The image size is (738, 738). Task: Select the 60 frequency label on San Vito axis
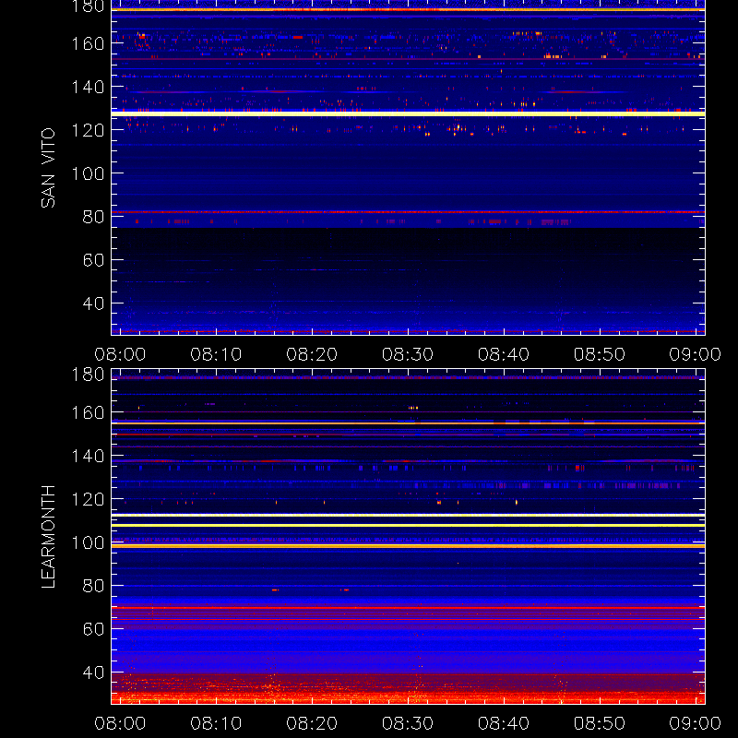click(x=93, y=260)
